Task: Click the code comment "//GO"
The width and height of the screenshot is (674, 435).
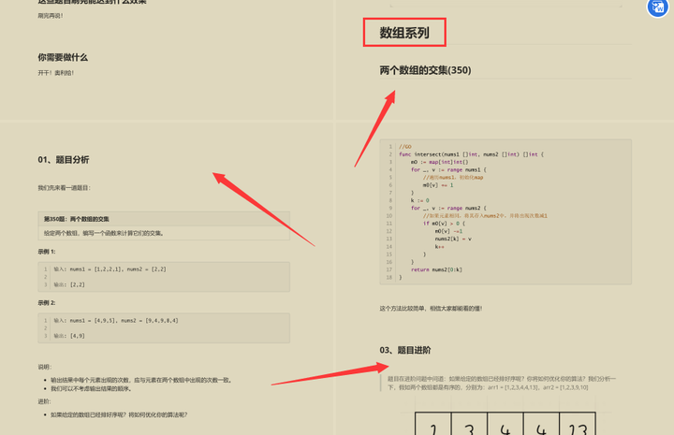Action: (405, 147)
